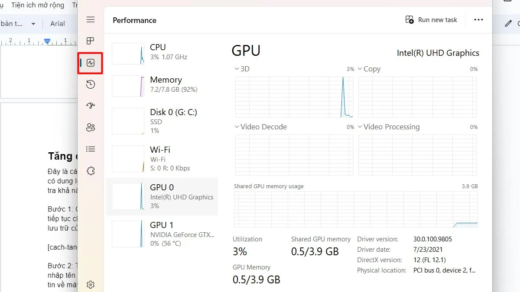The width and height of the screenshot is (520, 292).
Task: Open the App history icon
Action: 91,84
